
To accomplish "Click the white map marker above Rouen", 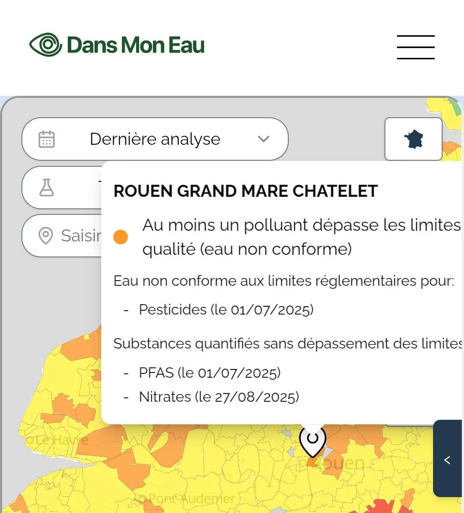I will 312,440.
